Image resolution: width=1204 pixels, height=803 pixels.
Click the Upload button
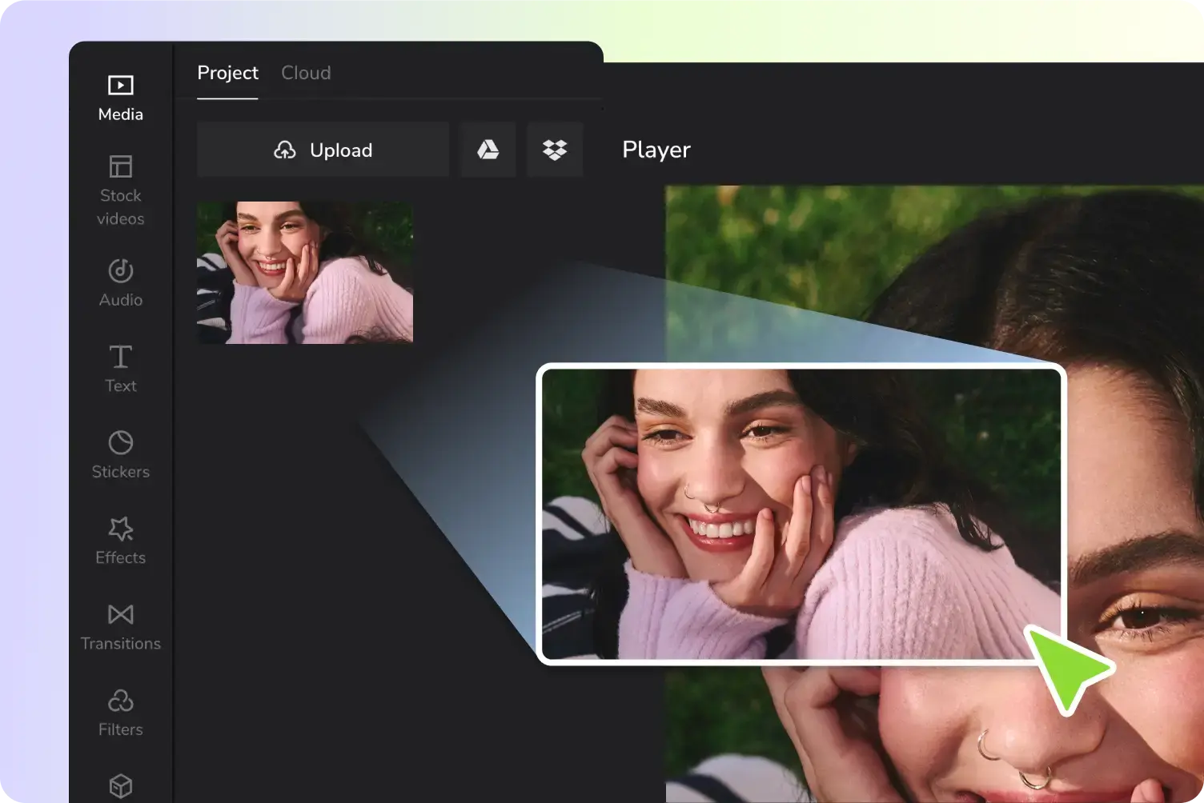tap(323, 150)
